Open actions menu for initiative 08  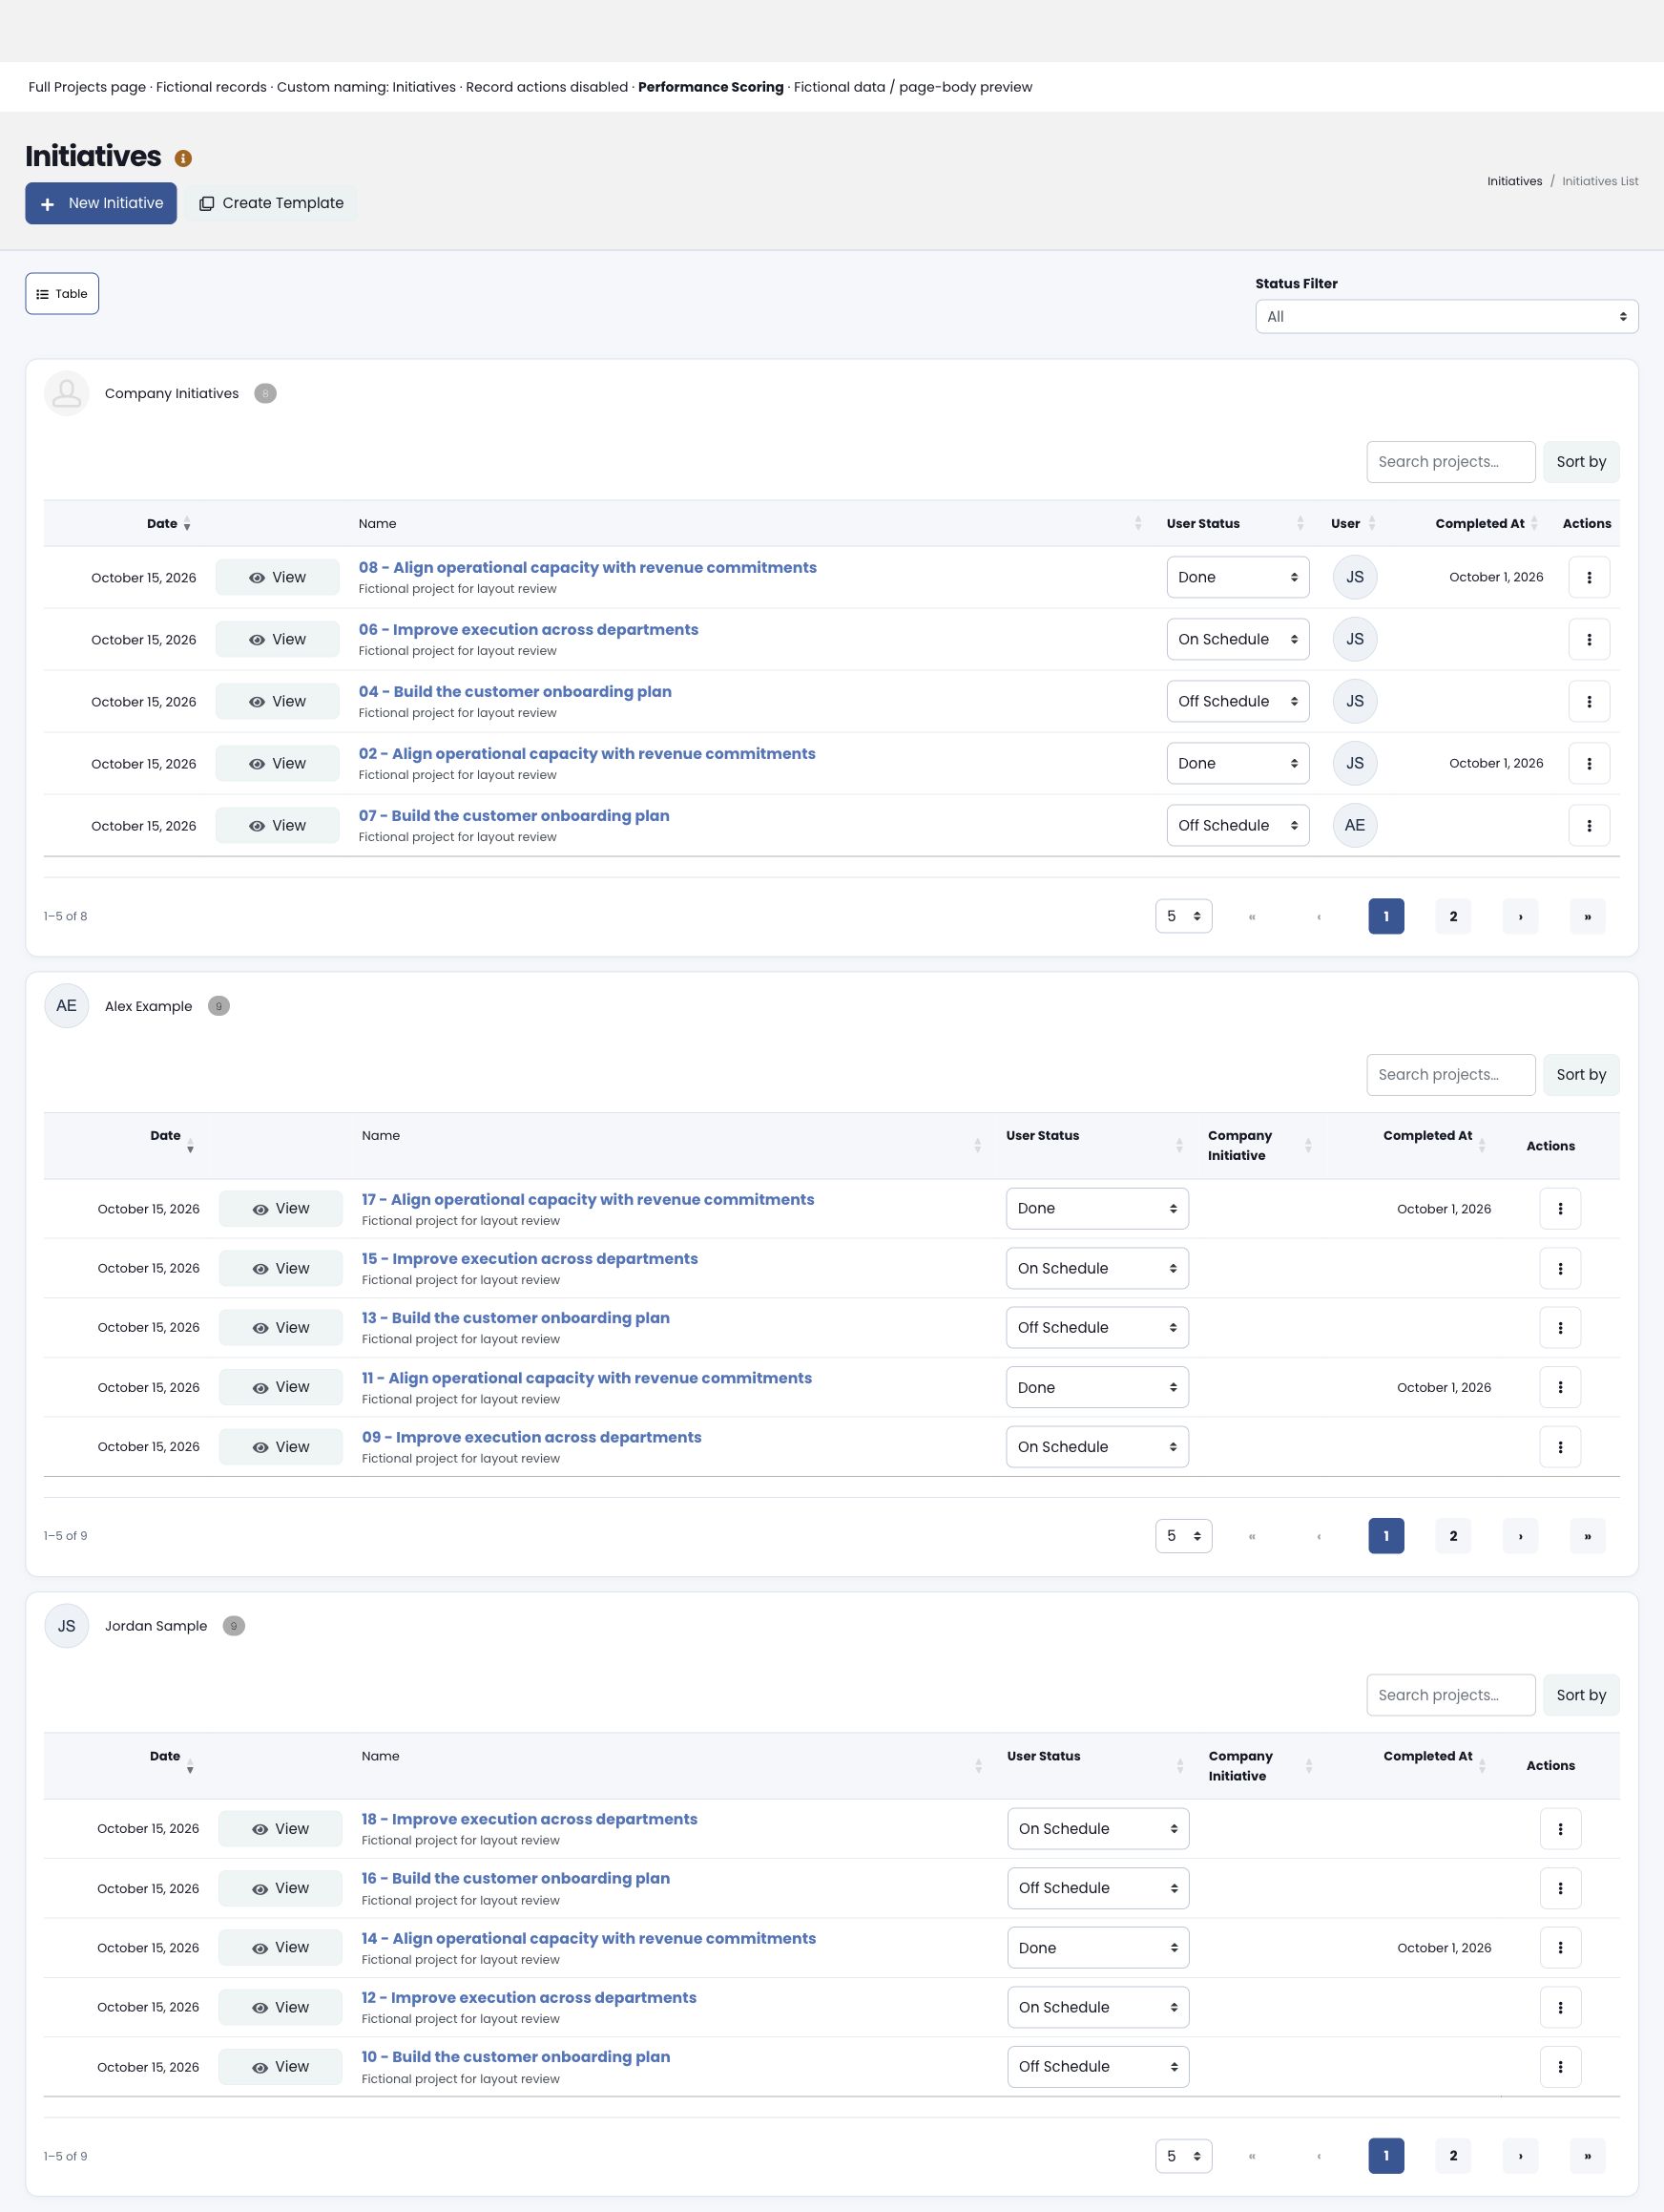point(1589,577)
